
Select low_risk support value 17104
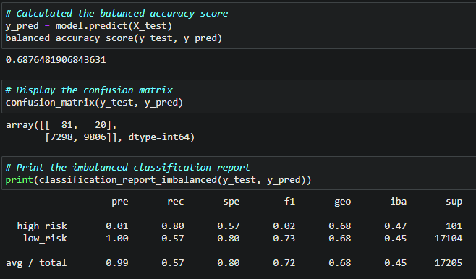[x=449, y=239]
